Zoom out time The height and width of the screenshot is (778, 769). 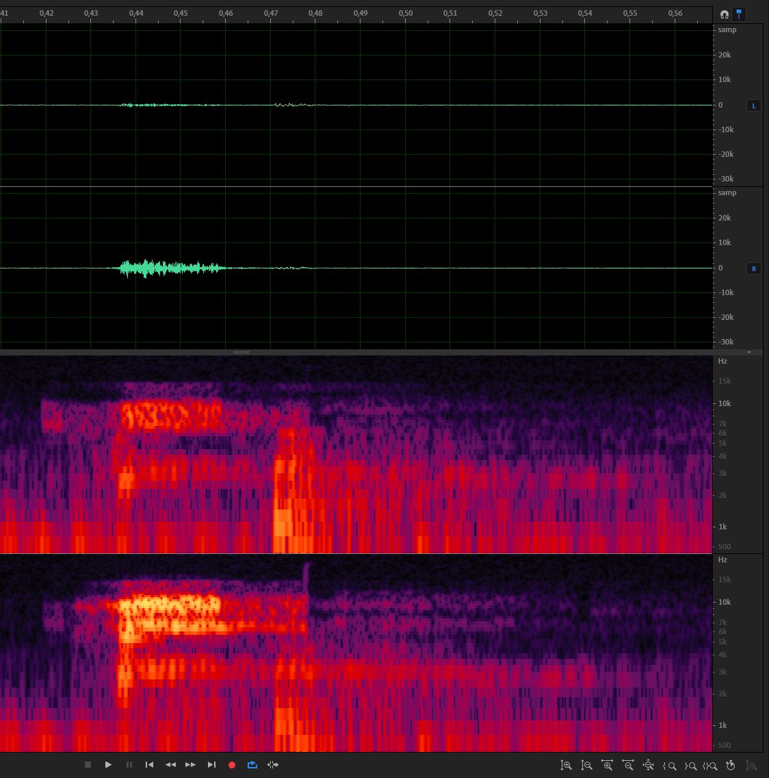pyautogui.click(x=628, y=766)
